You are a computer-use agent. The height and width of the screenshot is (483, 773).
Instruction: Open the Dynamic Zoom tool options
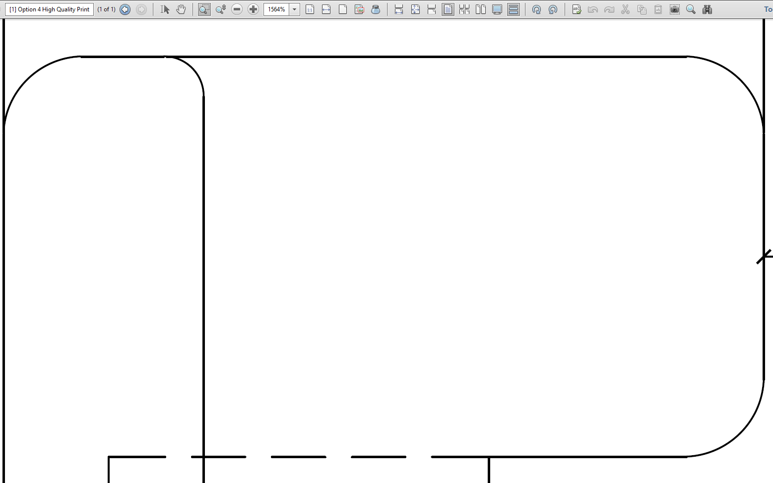pos(220,9)
